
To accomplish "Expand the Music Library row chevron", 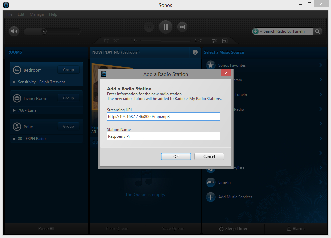I will tap(321, 80).
